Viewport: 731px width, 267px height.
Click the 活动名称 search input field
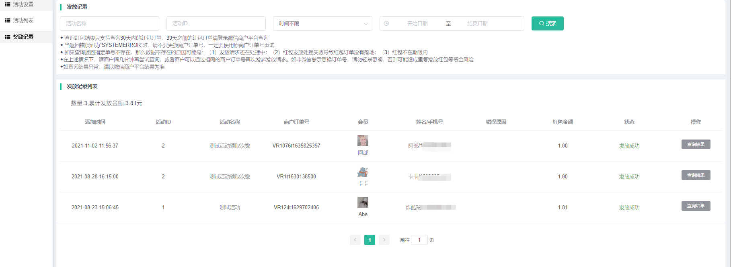click(x=109, y=24)
